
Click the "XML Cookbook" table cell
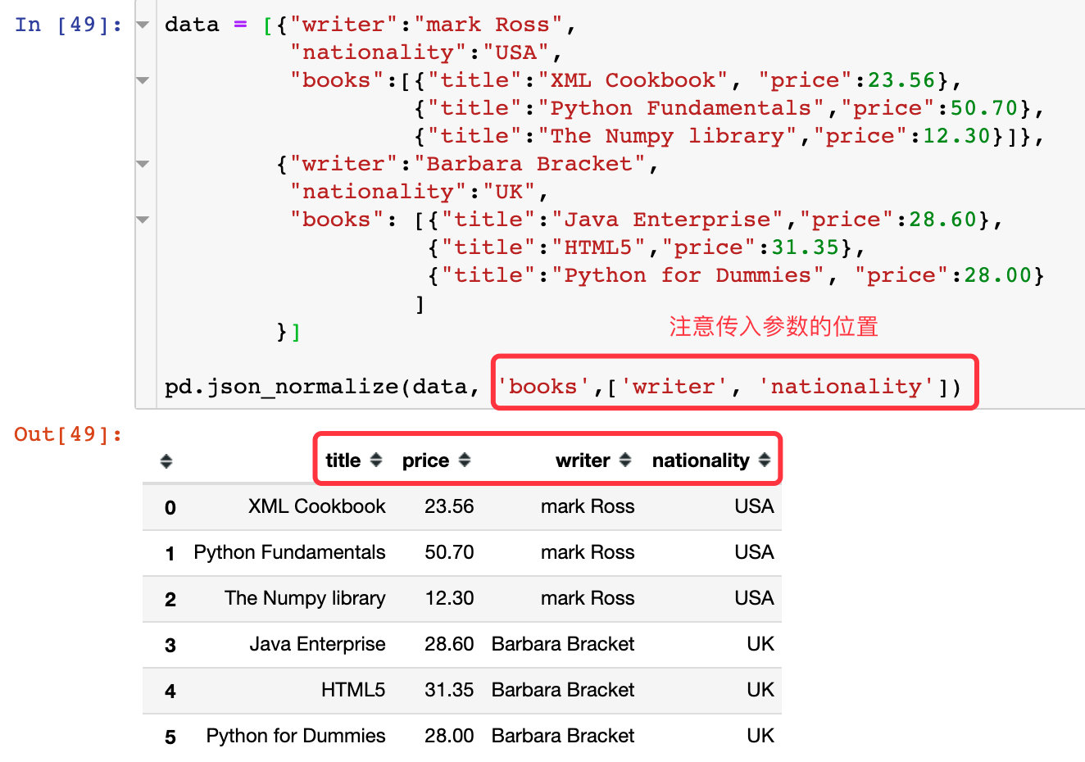317,506
